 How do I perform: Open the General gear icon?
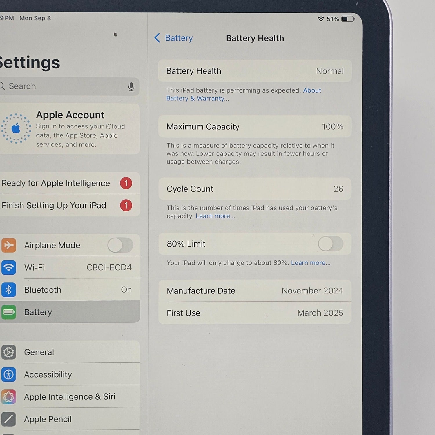8,352
